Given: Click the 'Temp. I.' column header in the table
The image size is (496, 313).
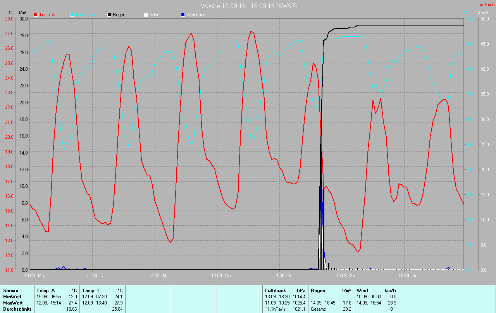Looking at the screenshot, I should [91, 291].
